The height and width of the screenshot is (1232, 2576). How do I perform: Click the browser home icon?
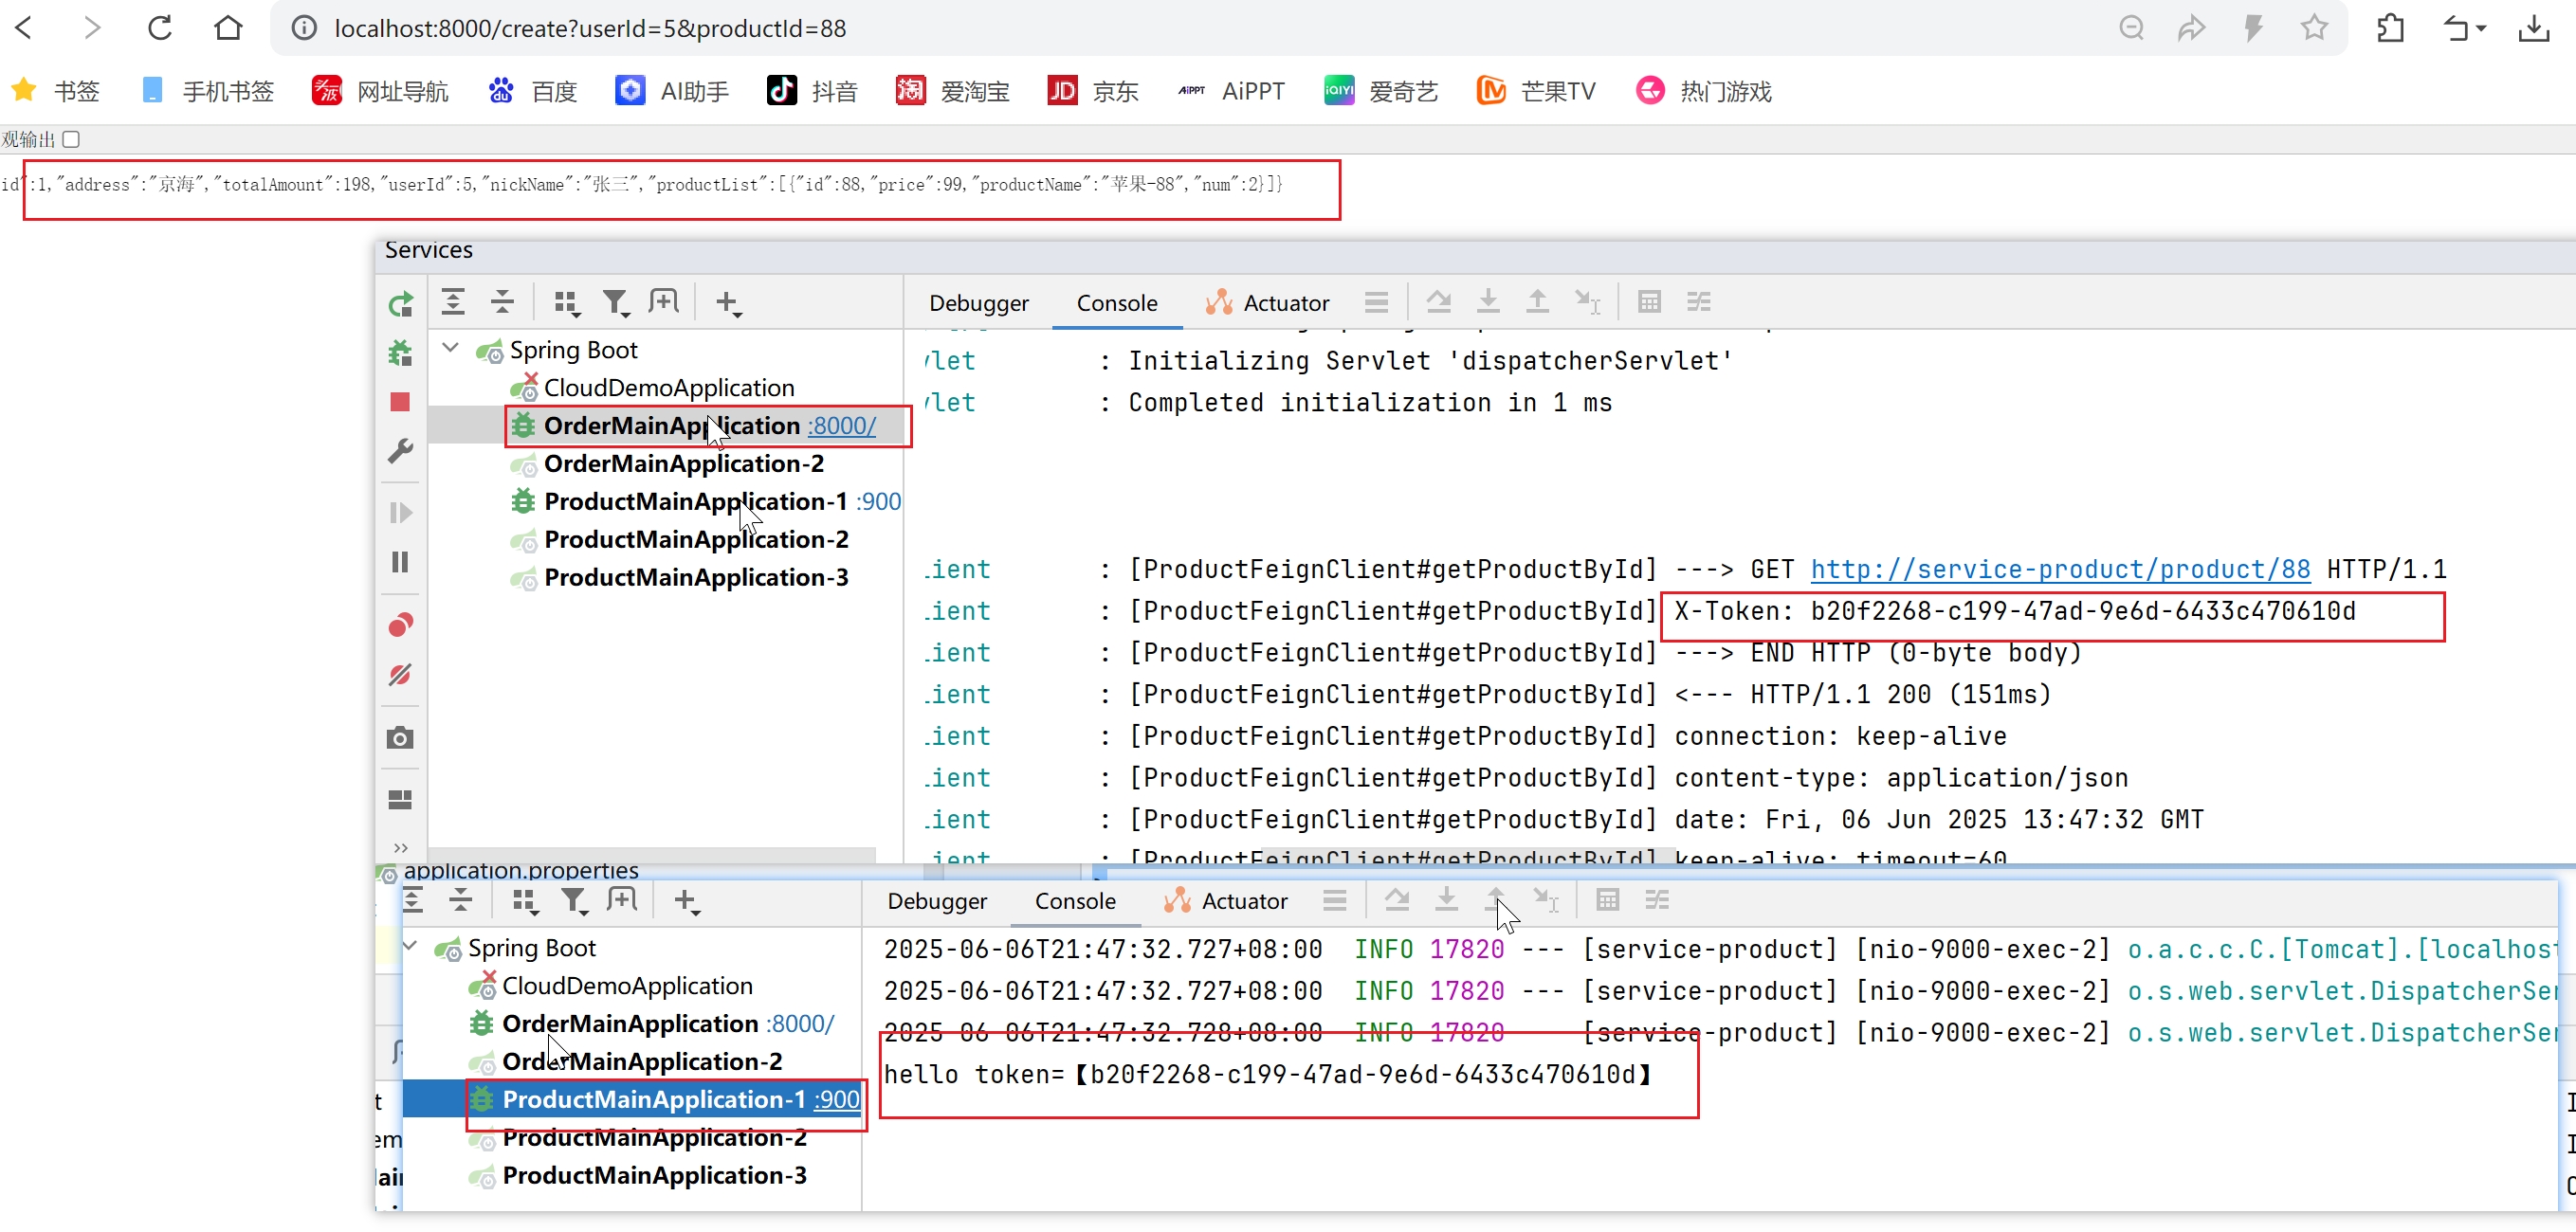228,28
